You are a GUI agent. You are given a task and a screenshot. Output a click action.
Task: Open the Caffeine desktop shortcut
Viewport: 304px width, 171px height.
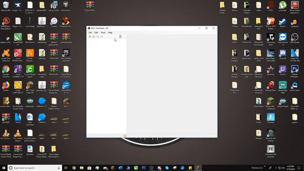[x=42, y=118]
